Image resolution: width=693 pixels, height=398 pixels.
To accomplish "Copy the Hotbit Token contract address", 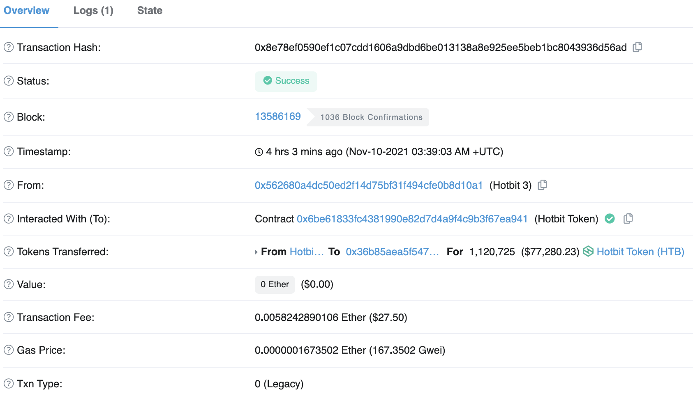I will [x=628, y=219].
